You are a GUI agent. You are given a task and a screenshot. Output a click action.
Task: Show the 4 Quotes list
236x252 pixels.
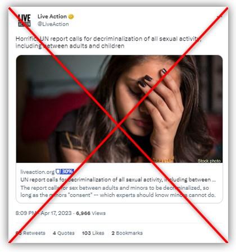63,233
